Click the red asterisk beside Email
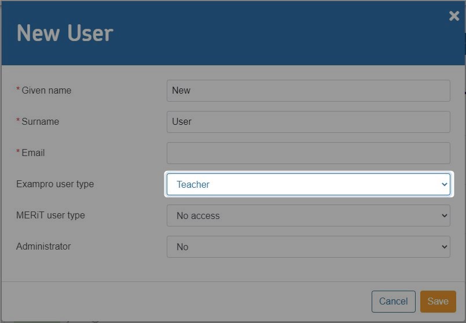 coord(18,152)
